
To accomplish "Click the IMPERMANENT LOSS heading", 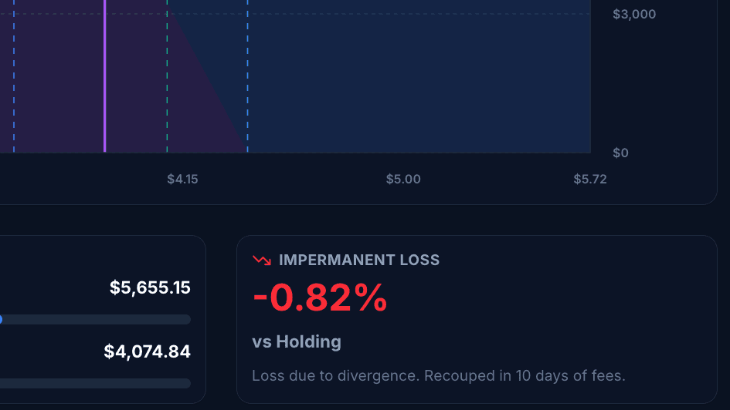I will coord(359,260).
